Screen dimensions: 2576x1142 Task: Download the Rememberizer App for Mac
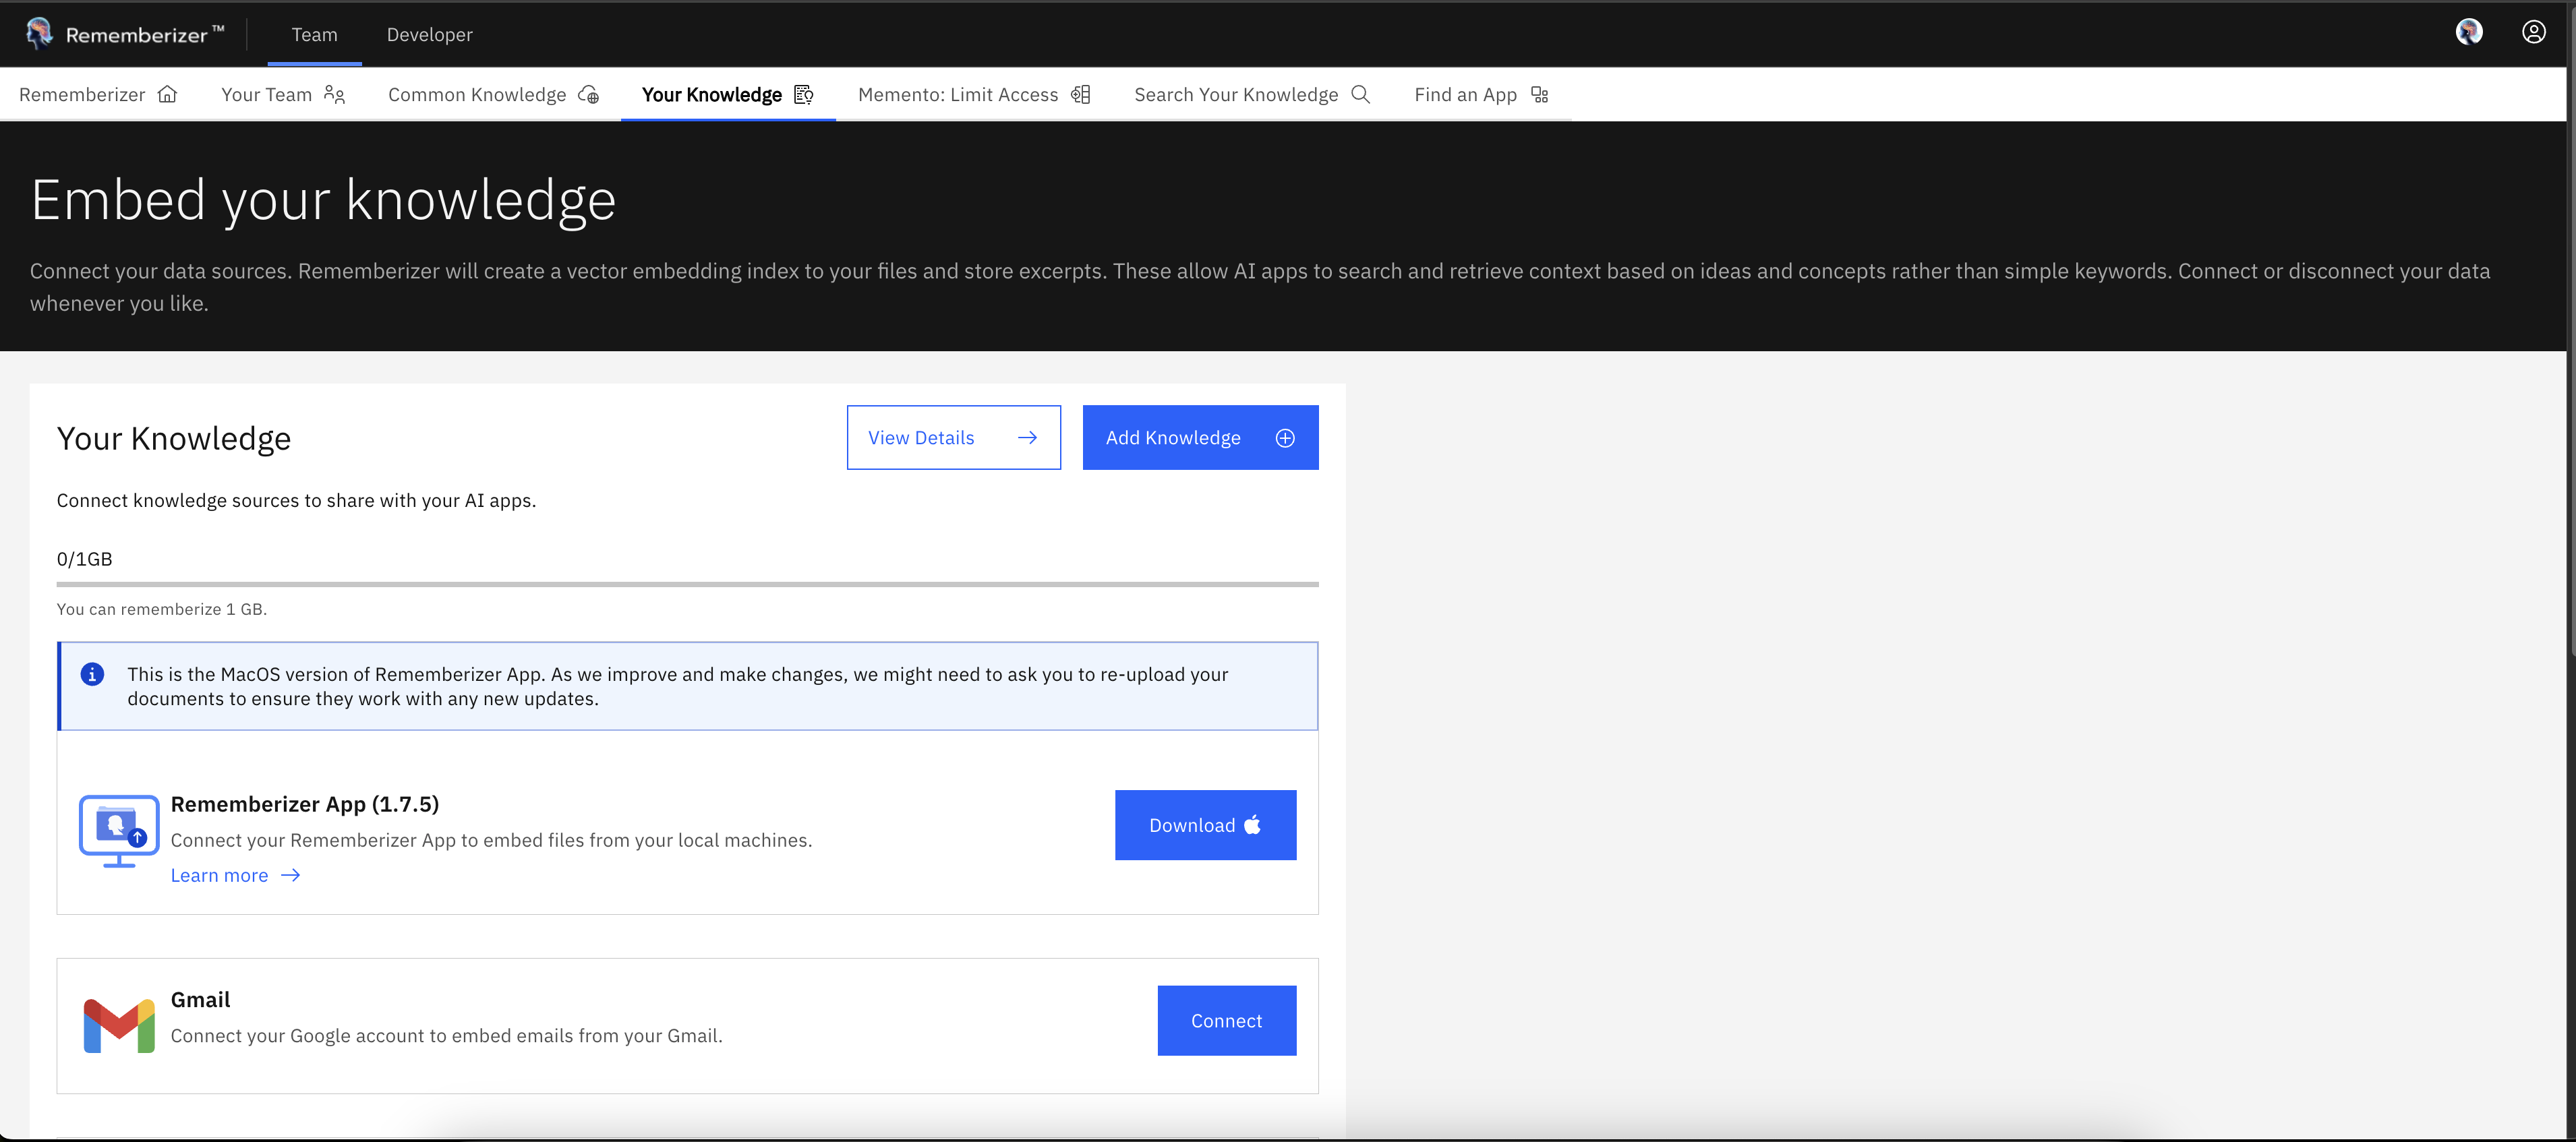click(1205, 825)
